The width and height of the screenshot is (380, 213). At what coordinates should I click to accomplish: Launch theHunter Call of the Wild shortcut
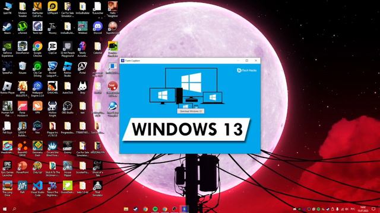37,9
